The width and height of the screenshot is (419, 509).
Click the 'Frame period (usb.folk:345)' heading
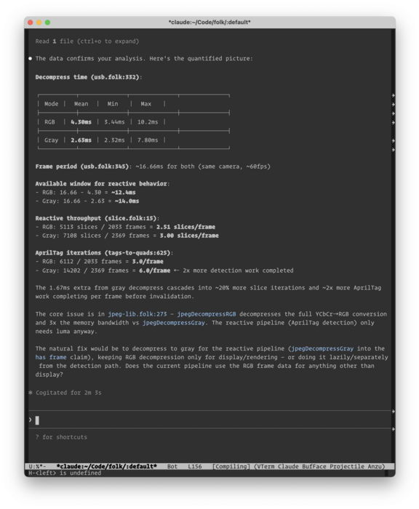(82, 167)
